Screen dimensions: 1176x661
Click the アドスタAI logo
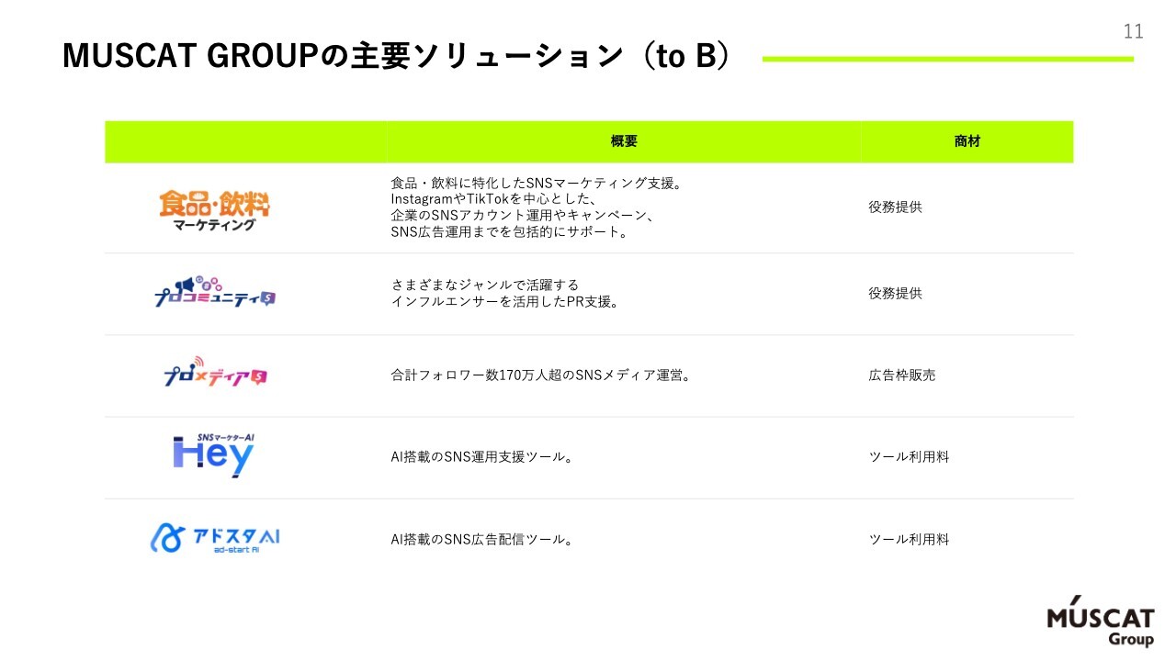(x=214, y=538)
